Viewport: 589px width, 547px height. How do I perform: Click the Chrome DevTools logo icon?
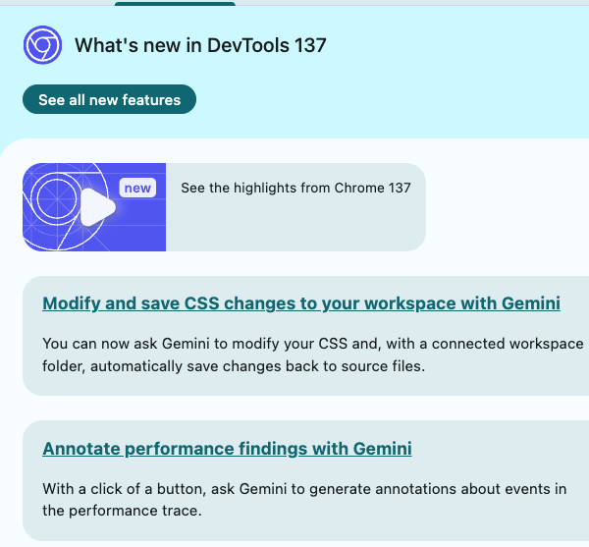pyautogui.click(x=42, y=45)
